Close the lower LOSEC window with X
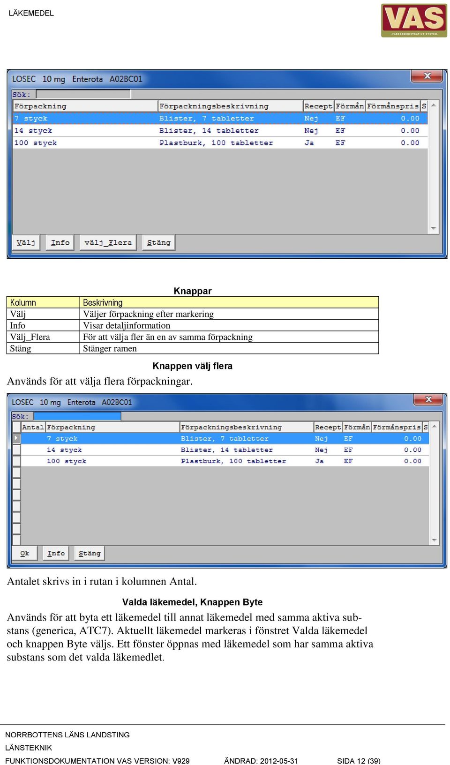Viewport: 450px width, 765px height. pyautogui.click(x=428, y=399)
